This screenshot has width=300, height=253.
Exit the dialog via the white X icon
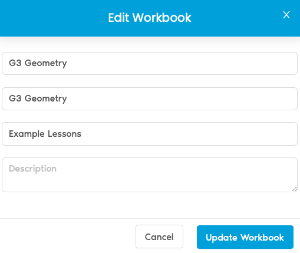pos(286,15)
